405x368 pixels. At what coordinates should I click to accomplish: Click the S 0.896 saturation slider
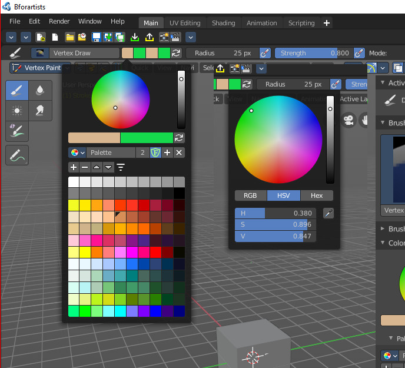275,224
